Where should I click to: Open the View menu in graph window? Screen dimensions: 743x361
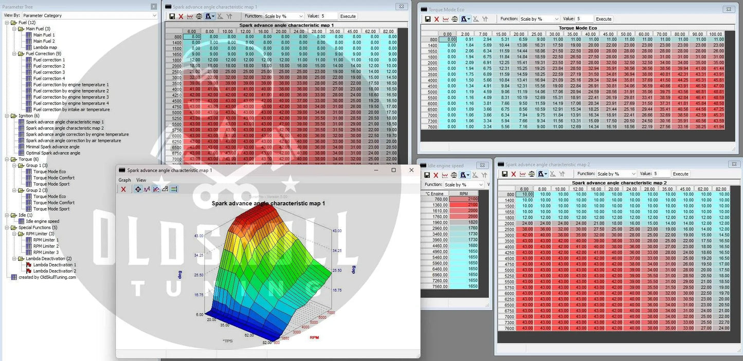[141, 180]
